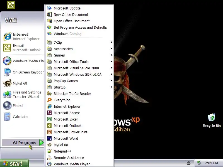Click the Everything label text
223x167 pixels.
(x=62, y=100)
